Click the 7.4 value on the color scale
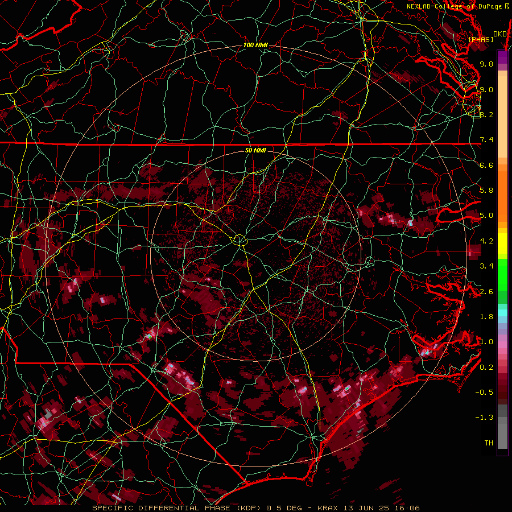This screenshot has width=512, height=512. [x=486, y=140]
